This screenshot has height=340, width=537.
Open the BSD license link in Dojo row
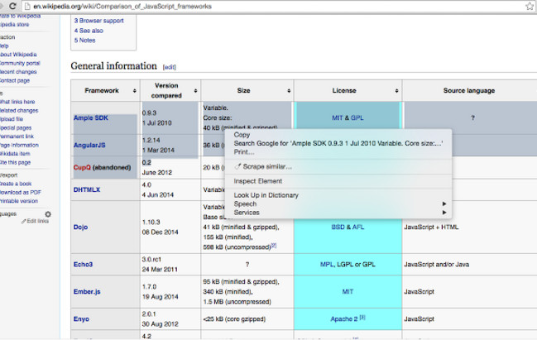tap(338, 227)
